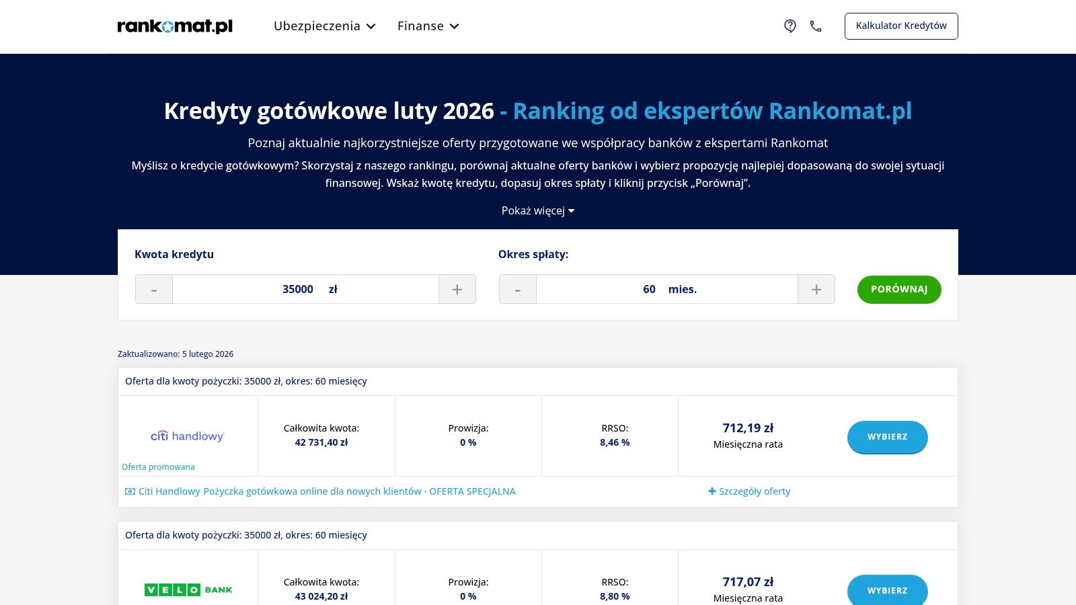Open the Ubezpieczenia dropdown menu
Image resolution: width=1076 pixels, height=605 pixels.
[x=325, y=26]
